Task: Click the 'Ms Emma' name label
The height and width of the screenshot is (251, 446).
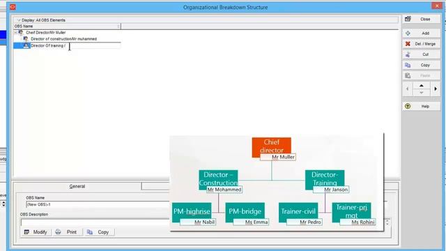Action: pos(251,222)
